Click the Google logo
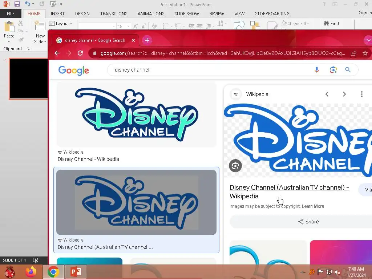This screenshot has height=279, width=372. 73,70
